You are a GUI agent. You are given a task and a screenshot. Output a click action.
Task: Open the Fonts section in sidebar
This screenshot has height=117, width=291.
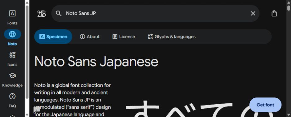[12, 17]
